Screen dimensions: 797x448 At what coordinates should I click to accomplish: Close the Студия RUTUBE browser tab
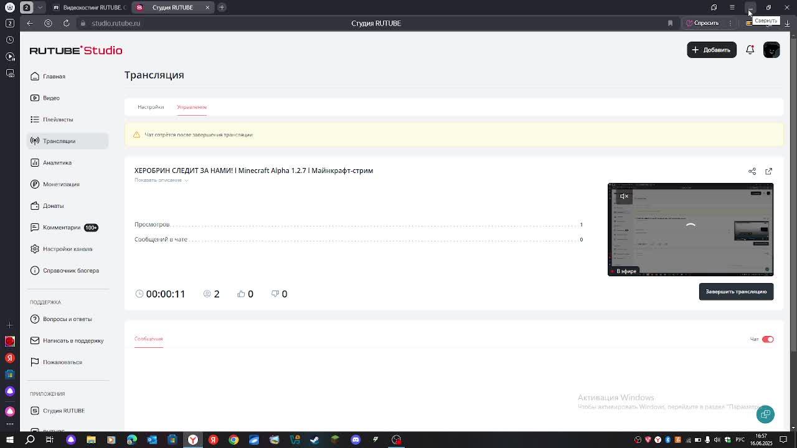pyautogui.click(x=207, y=7)
